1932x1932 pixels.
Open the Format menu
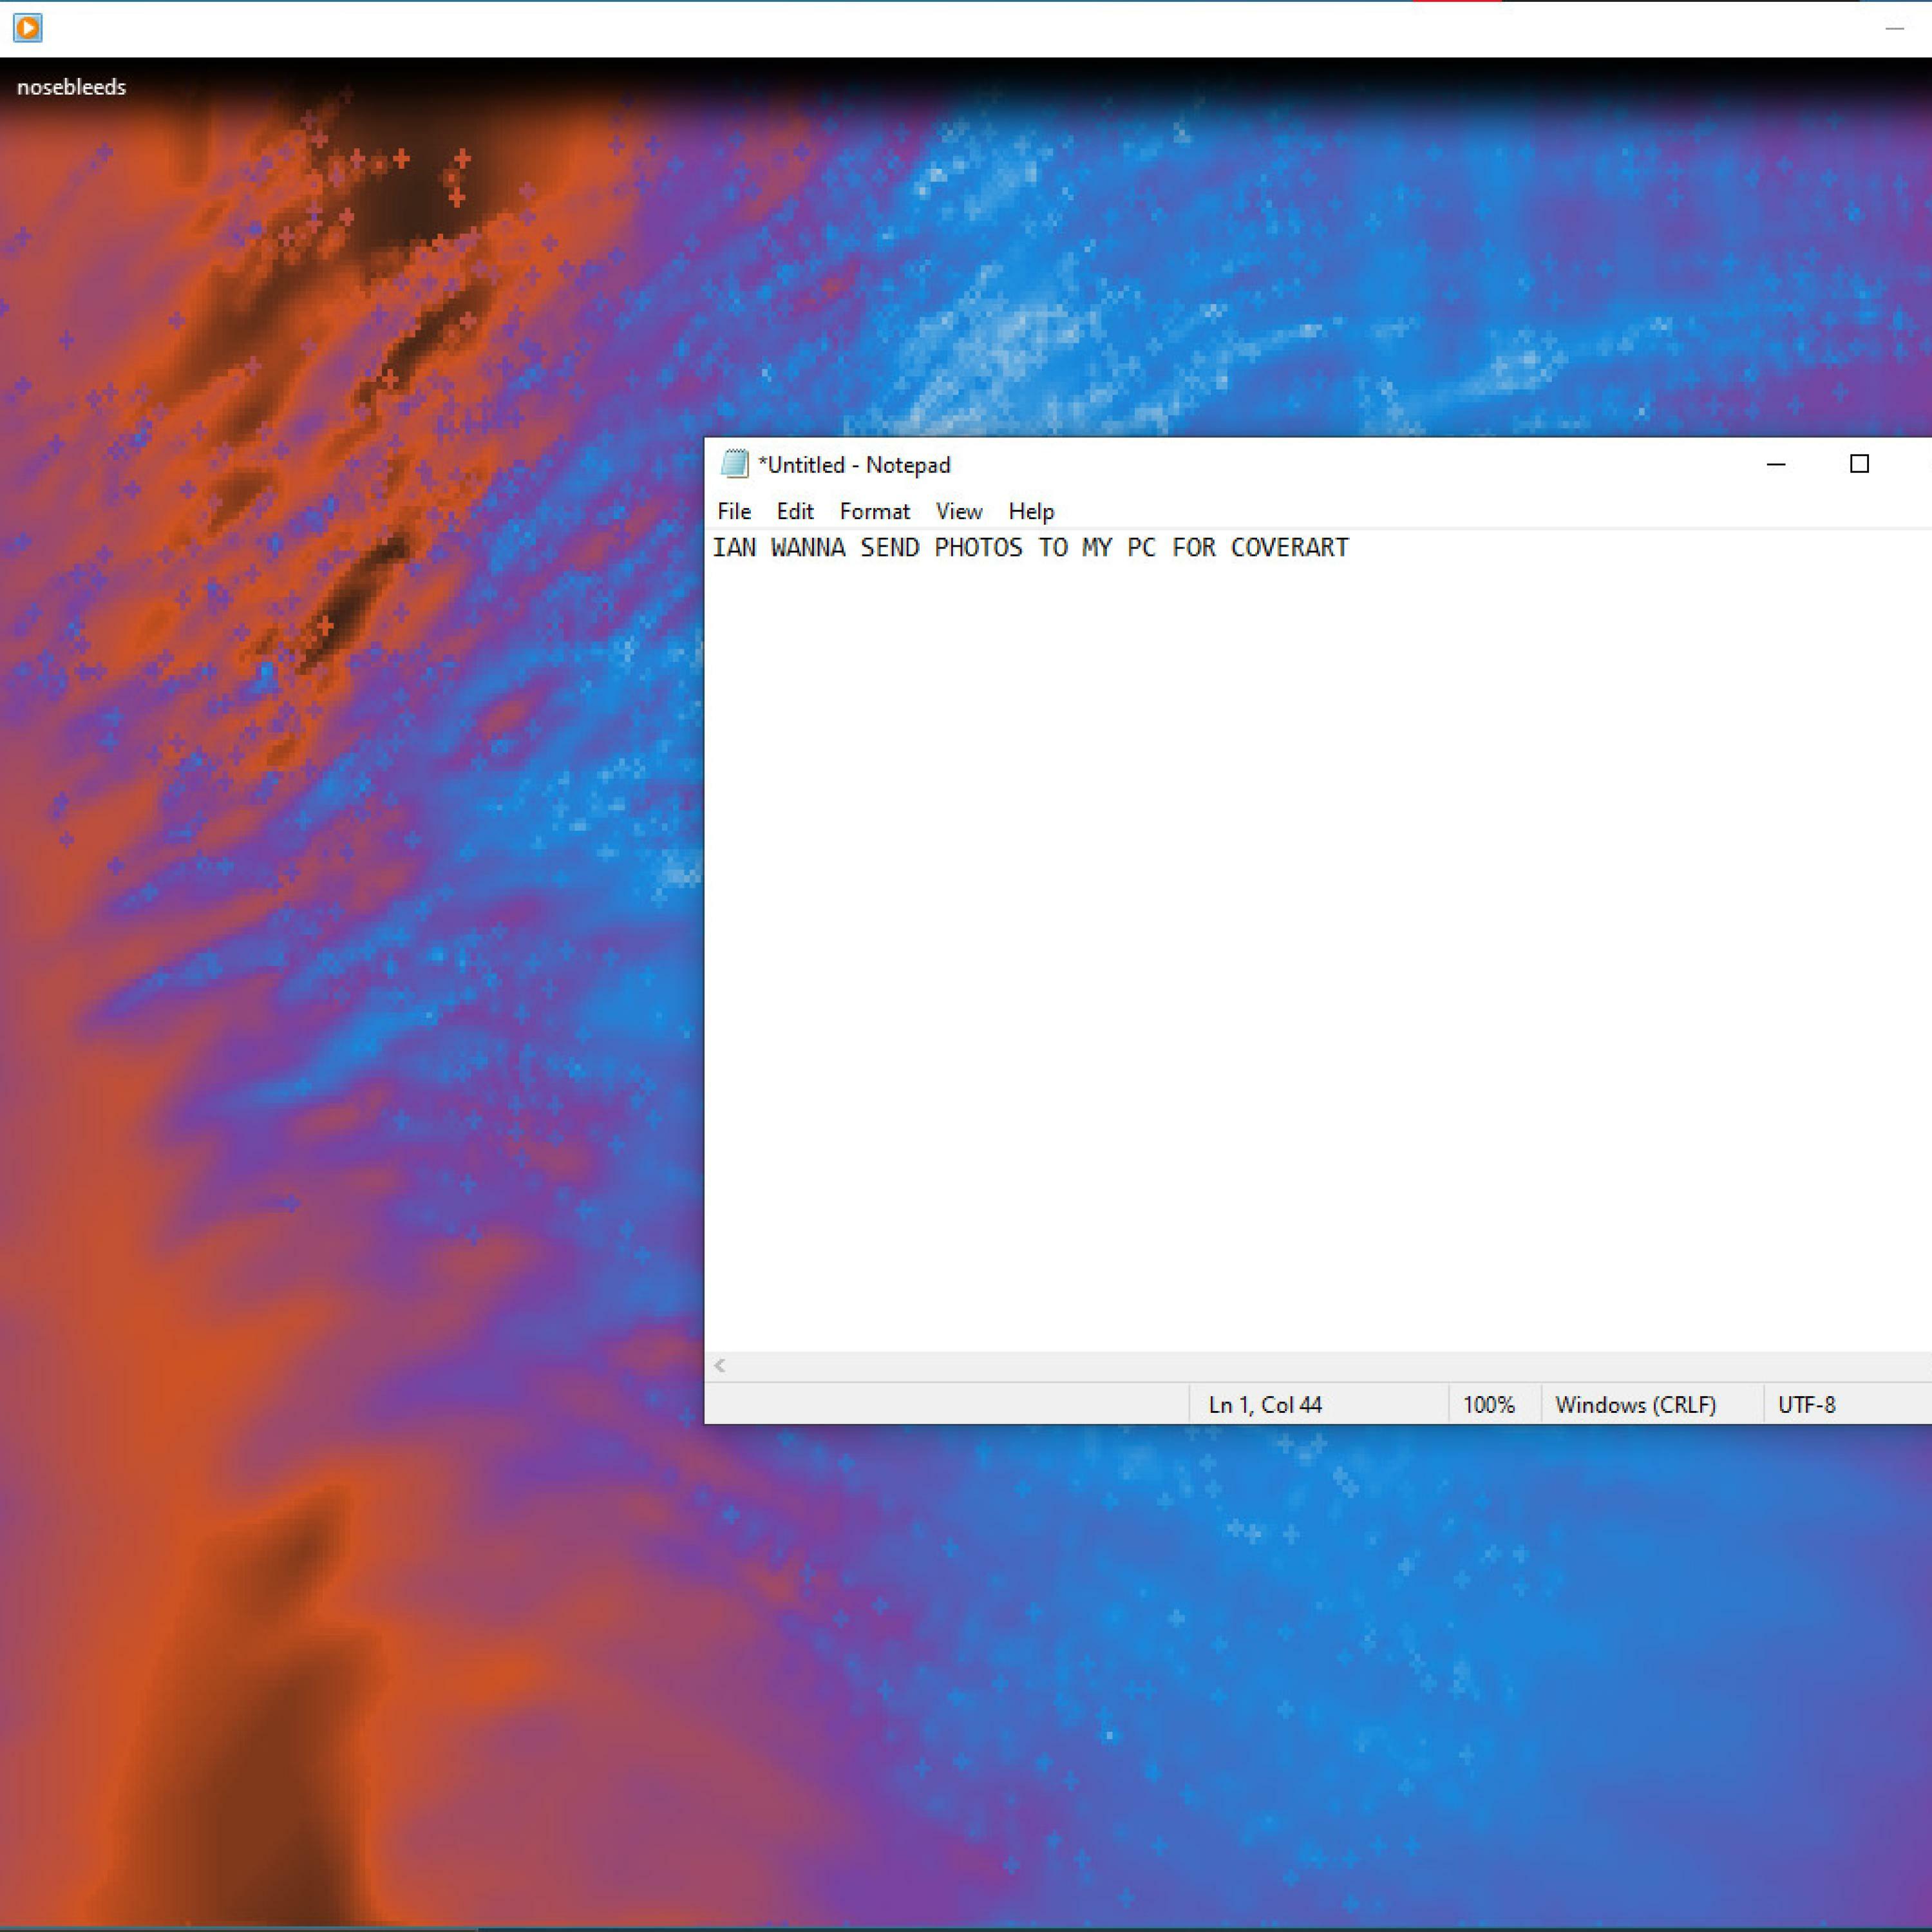pyautogui.click(x=875, y=511)
